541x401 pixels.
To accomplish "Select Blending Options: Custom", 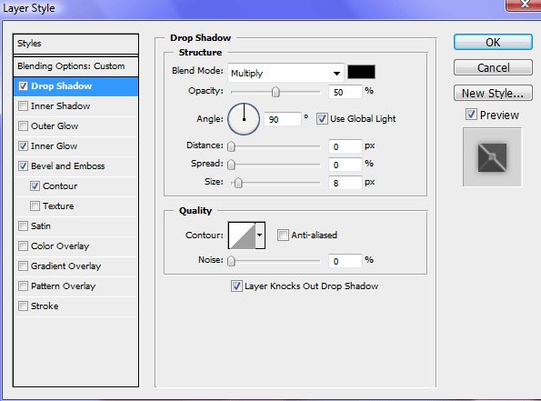I will click(75, 65).
